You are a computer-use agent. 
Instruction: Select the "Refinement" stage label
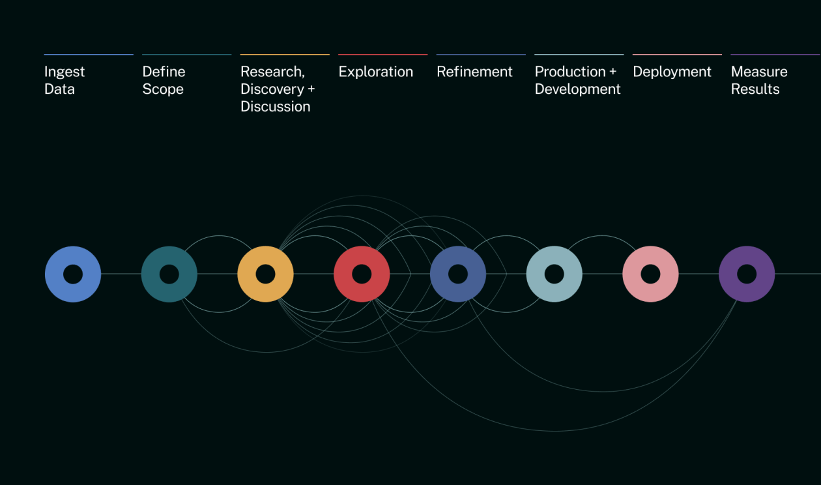click(x=475, y=72)
